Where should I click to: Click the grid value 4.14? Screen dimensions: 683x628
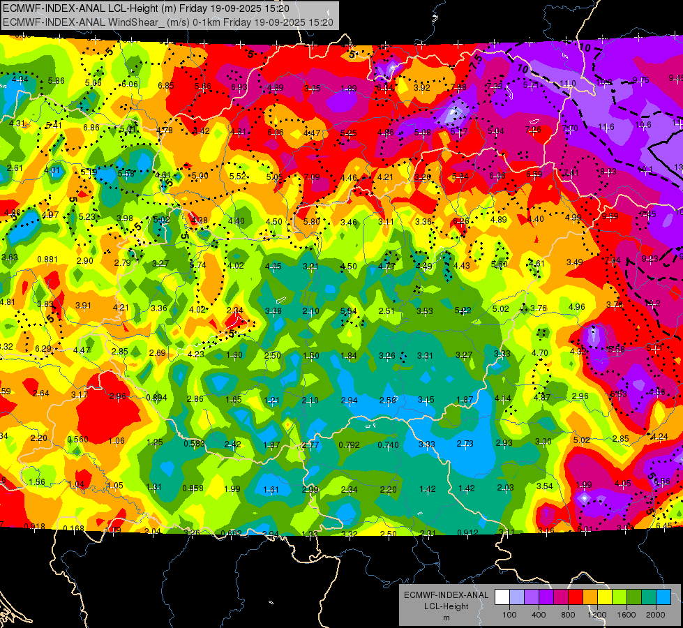[x=503, y=398]
